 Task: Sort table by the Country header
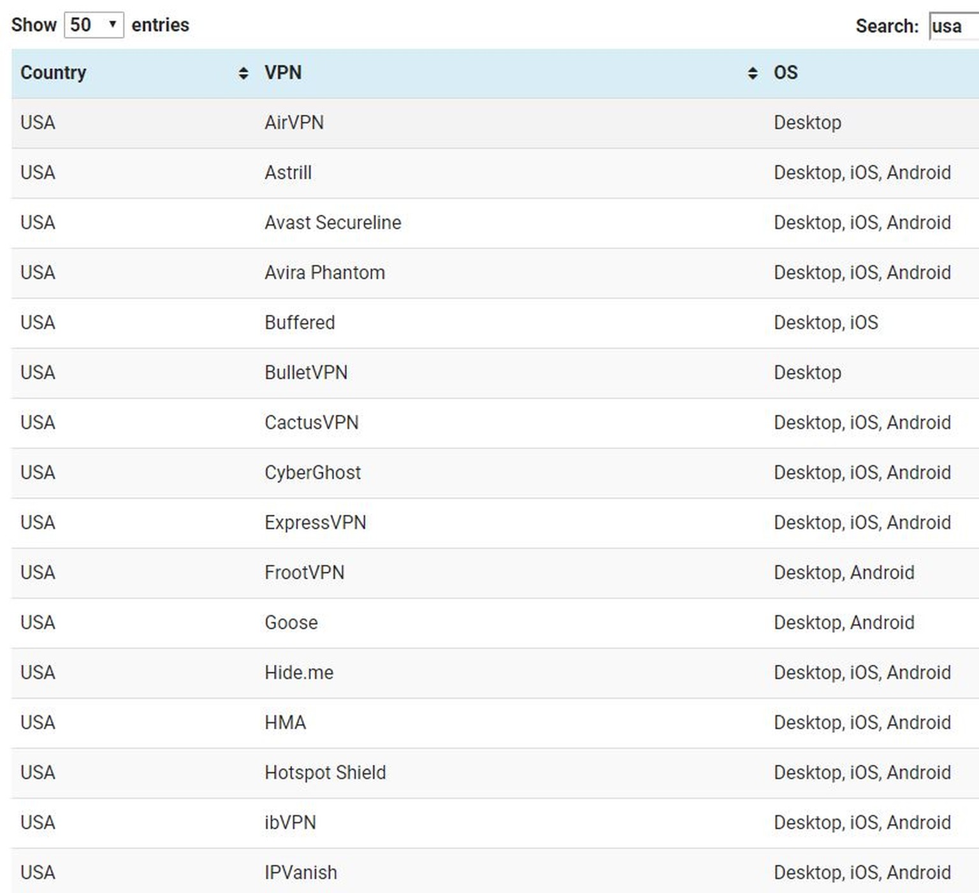click(54, 73)
